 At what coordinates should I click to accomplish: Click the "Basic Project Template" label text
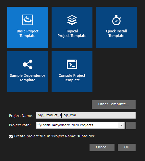click(x=28, y=33)
